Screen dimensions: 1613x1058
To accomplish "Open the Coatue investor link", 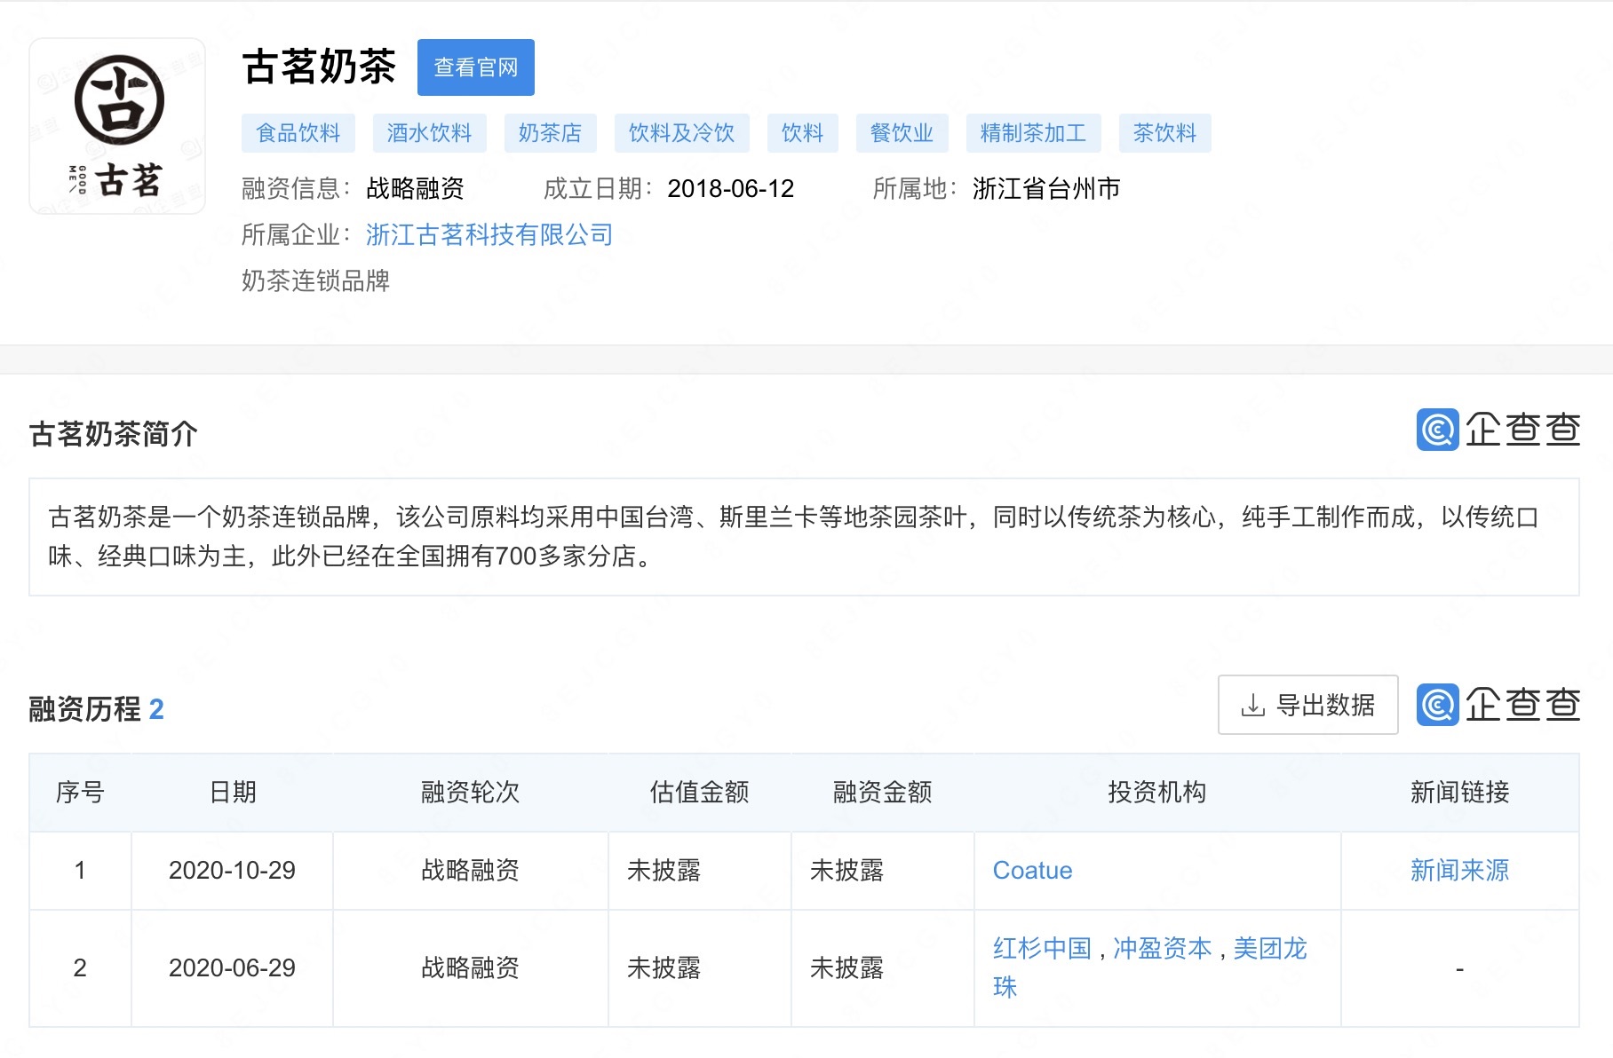I will (x=1032, y=870).
